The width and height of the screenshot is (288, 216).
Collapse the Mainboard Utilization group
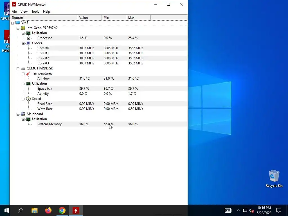tap(23, 119)
